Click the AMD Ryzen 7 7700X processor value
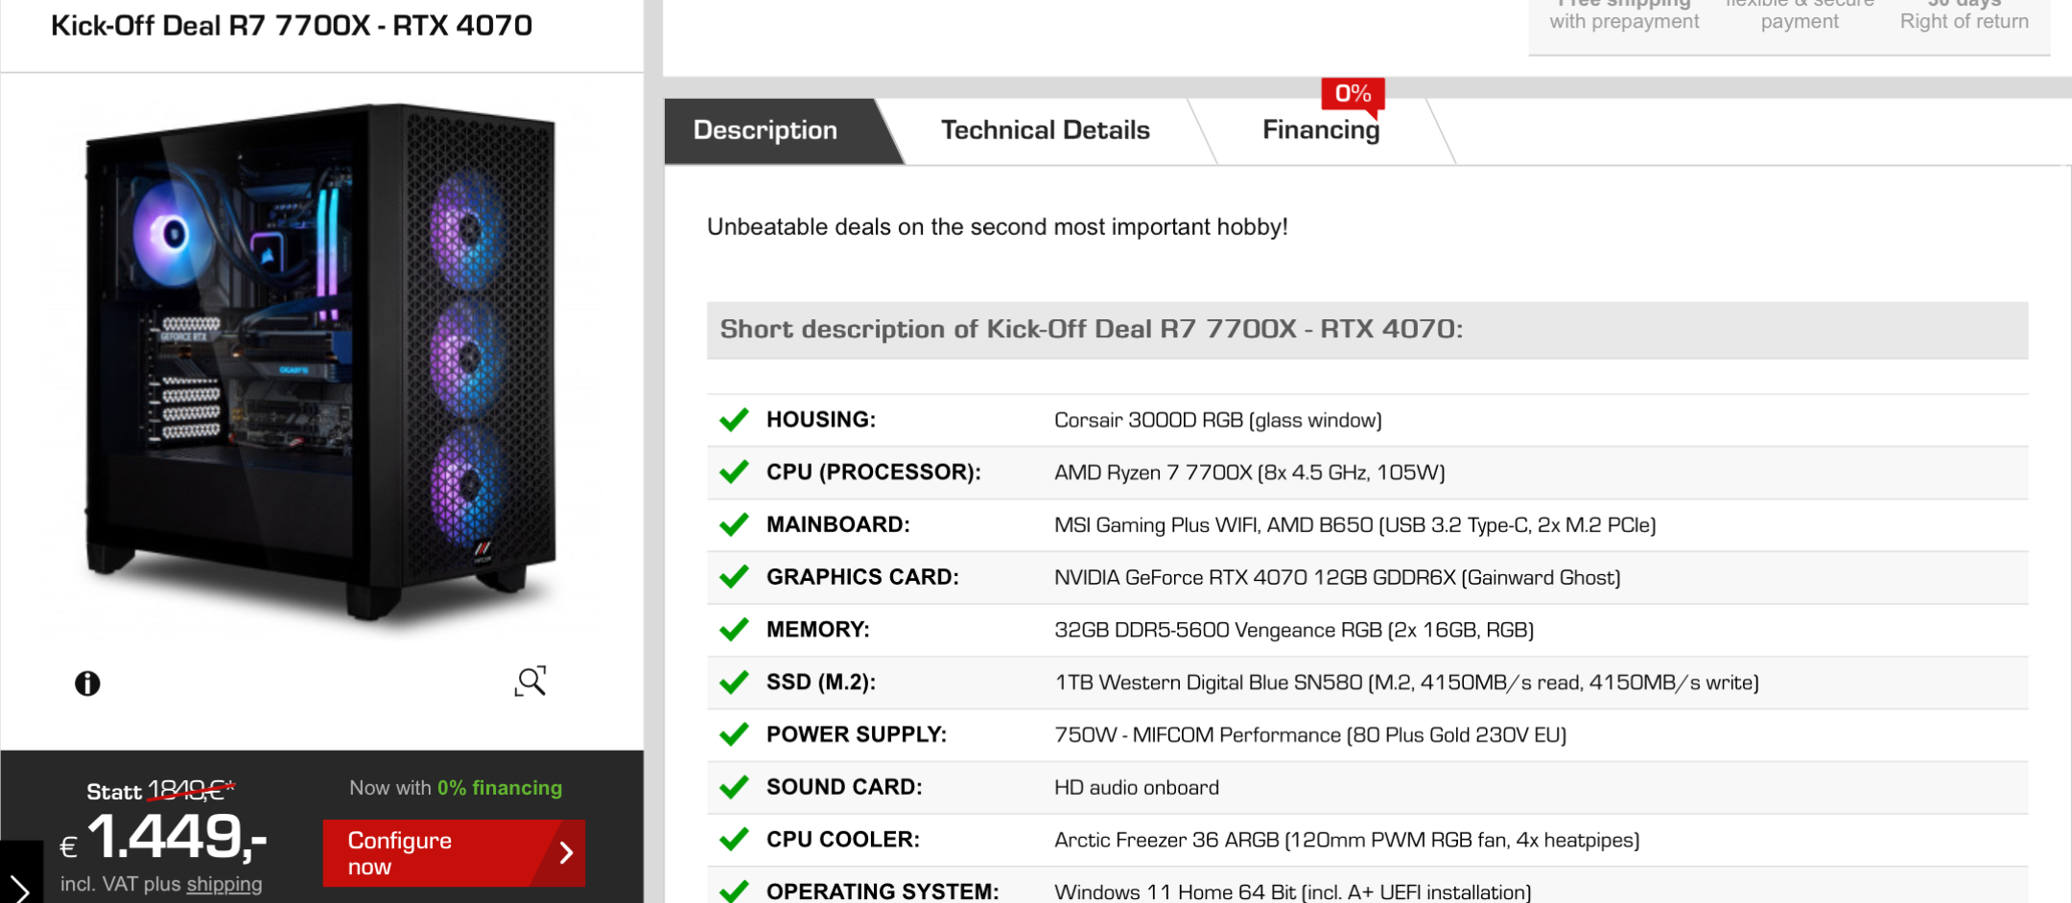 pos(1249,473)
